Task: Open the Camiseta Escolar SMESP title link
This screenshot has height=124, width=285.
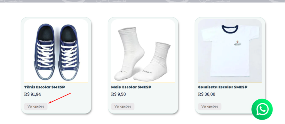Action: coord(223,87)
